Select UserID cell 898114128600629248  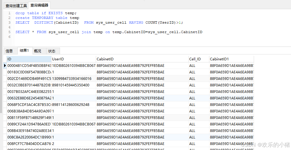[74, 104]
